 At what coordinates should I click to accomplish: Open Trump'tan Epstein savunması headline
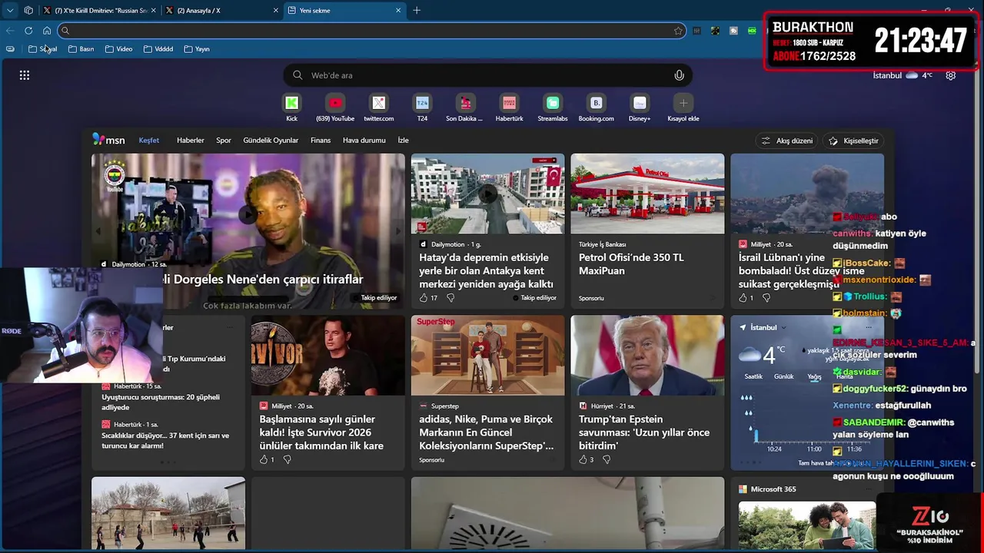click(644, 432)
